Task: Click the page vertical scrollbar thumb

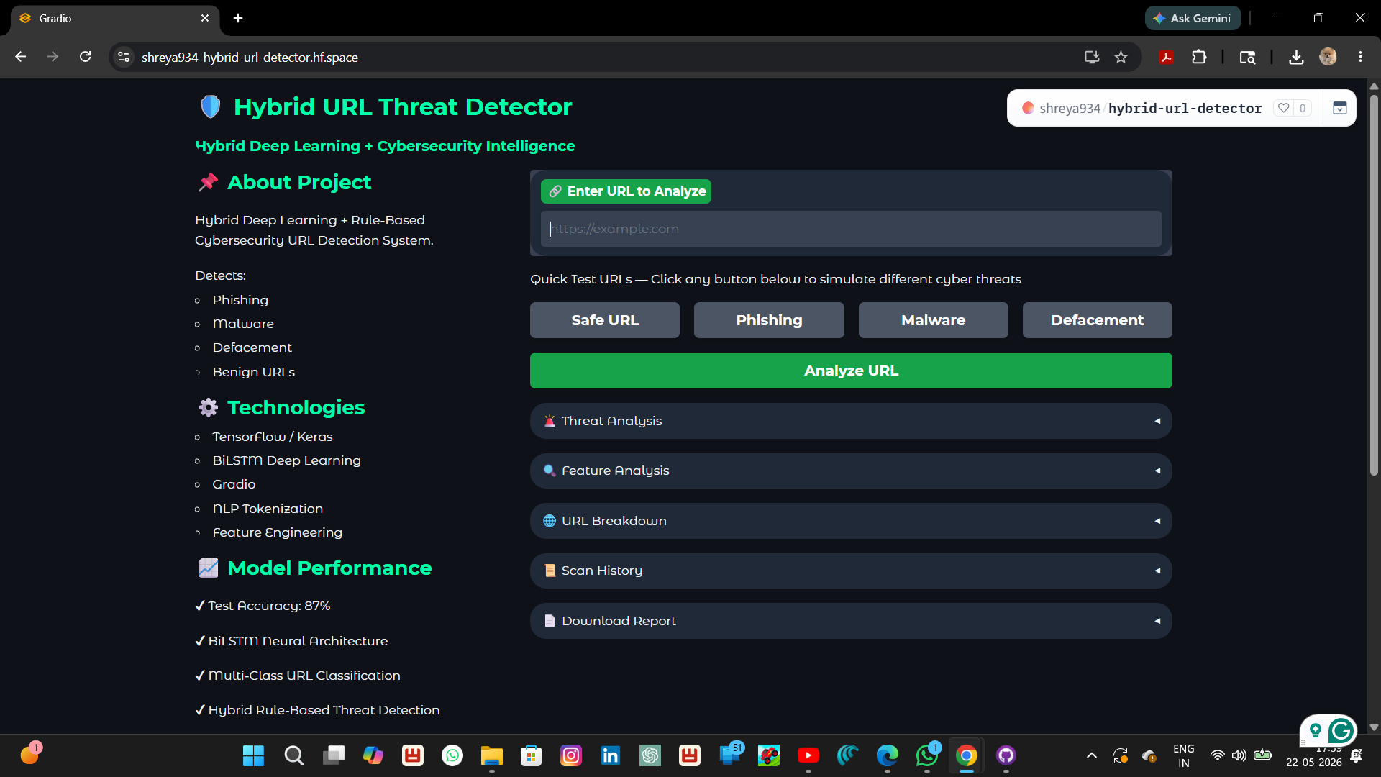Action: tap(1374, 284)
